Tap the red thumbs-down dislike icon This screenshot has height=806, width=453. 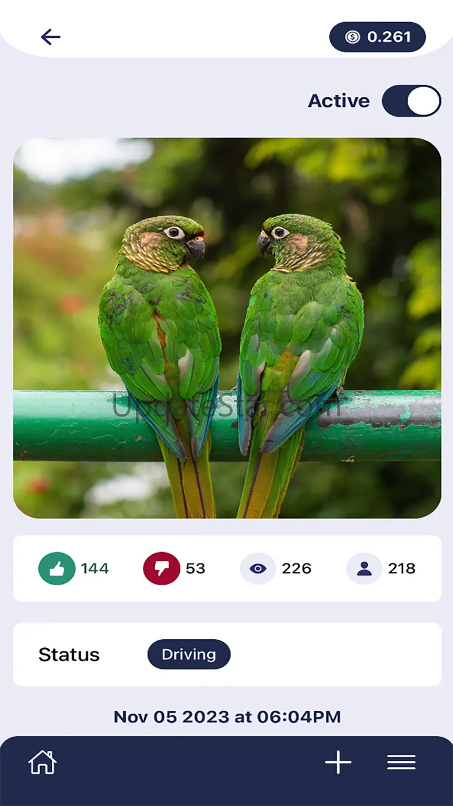[161, 568]
